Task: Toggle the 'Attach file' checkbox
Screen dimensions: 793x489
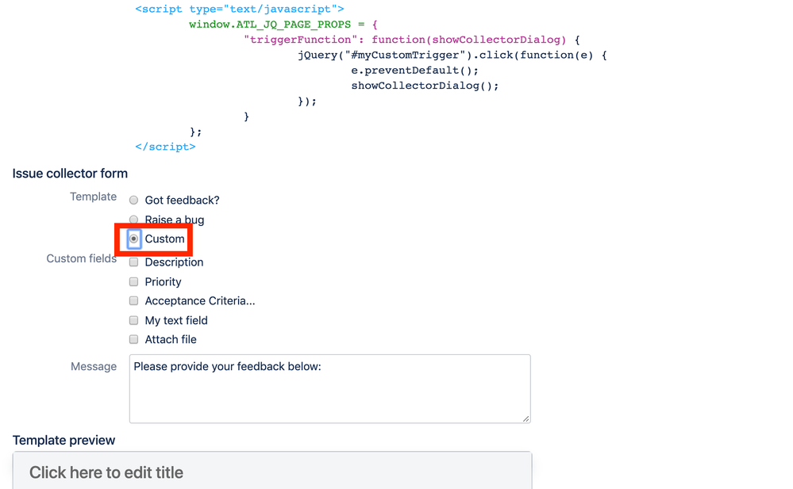Action: pyautogui.click(x=133, y=339)
